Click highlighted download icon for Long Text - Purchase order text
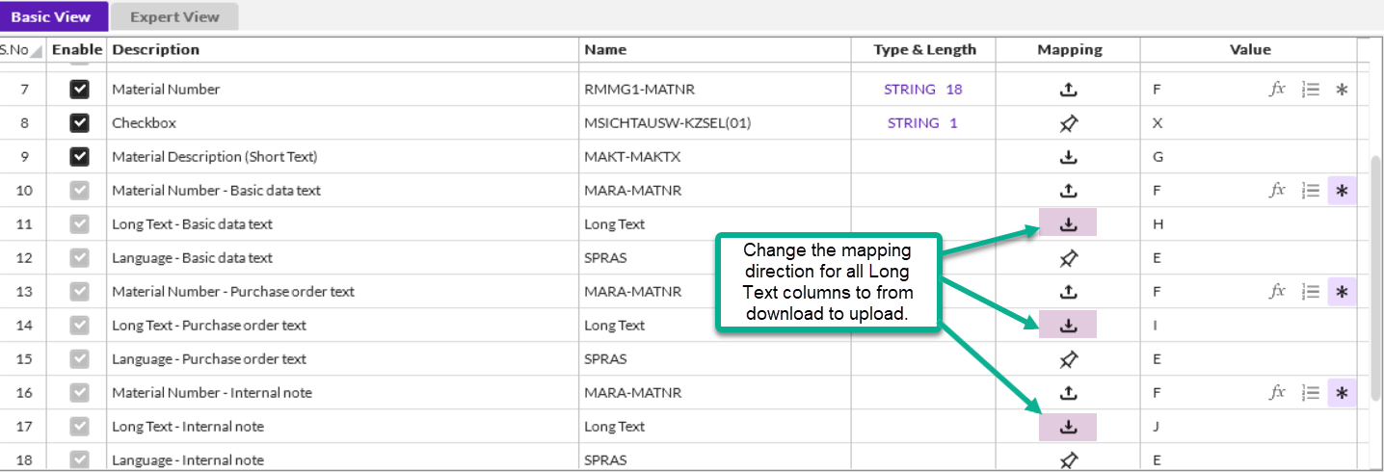This screenshot has height=472, width=1384. click(x=1068, y=325)
